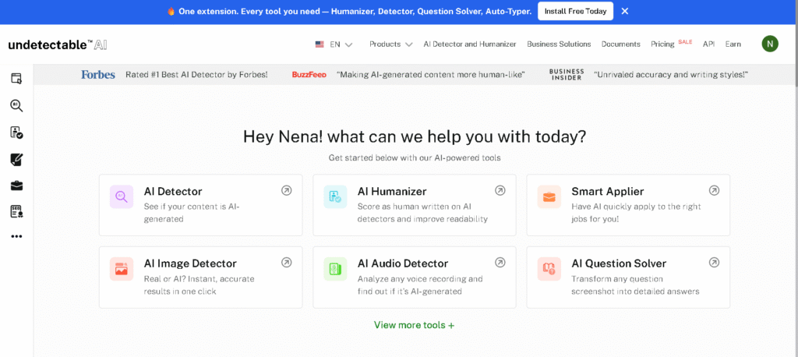Click the orange Smart Applier briefcase icon
Image resolution: width=798 pixels, height=357 pixels.
pos(549,196)
